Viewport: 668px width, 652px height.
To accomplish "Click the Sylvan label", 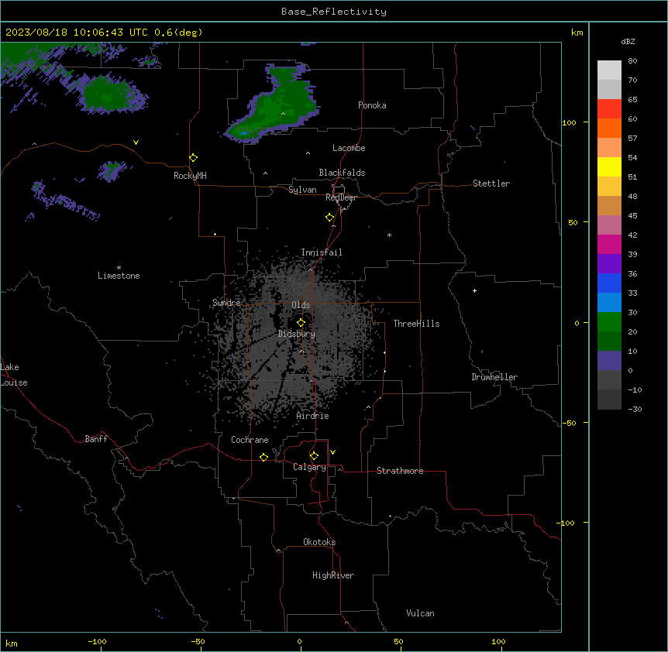I will pyautogui.click(x=302, y=190).
